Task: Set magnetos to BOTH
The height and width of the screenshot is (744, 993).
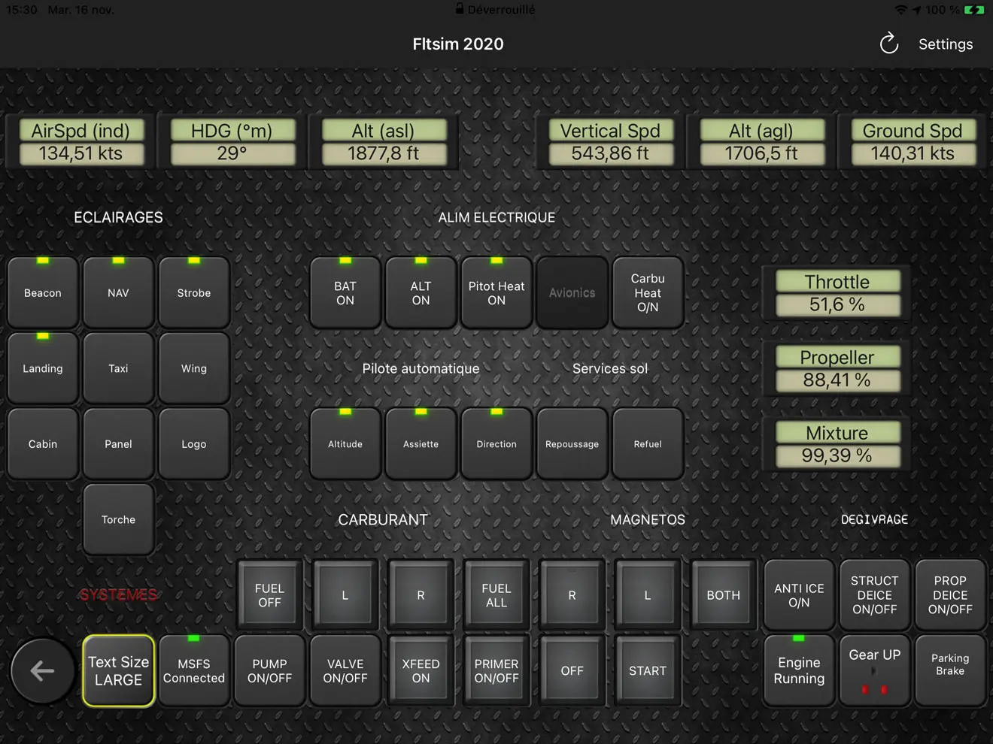Action: [x=723, y=595]
